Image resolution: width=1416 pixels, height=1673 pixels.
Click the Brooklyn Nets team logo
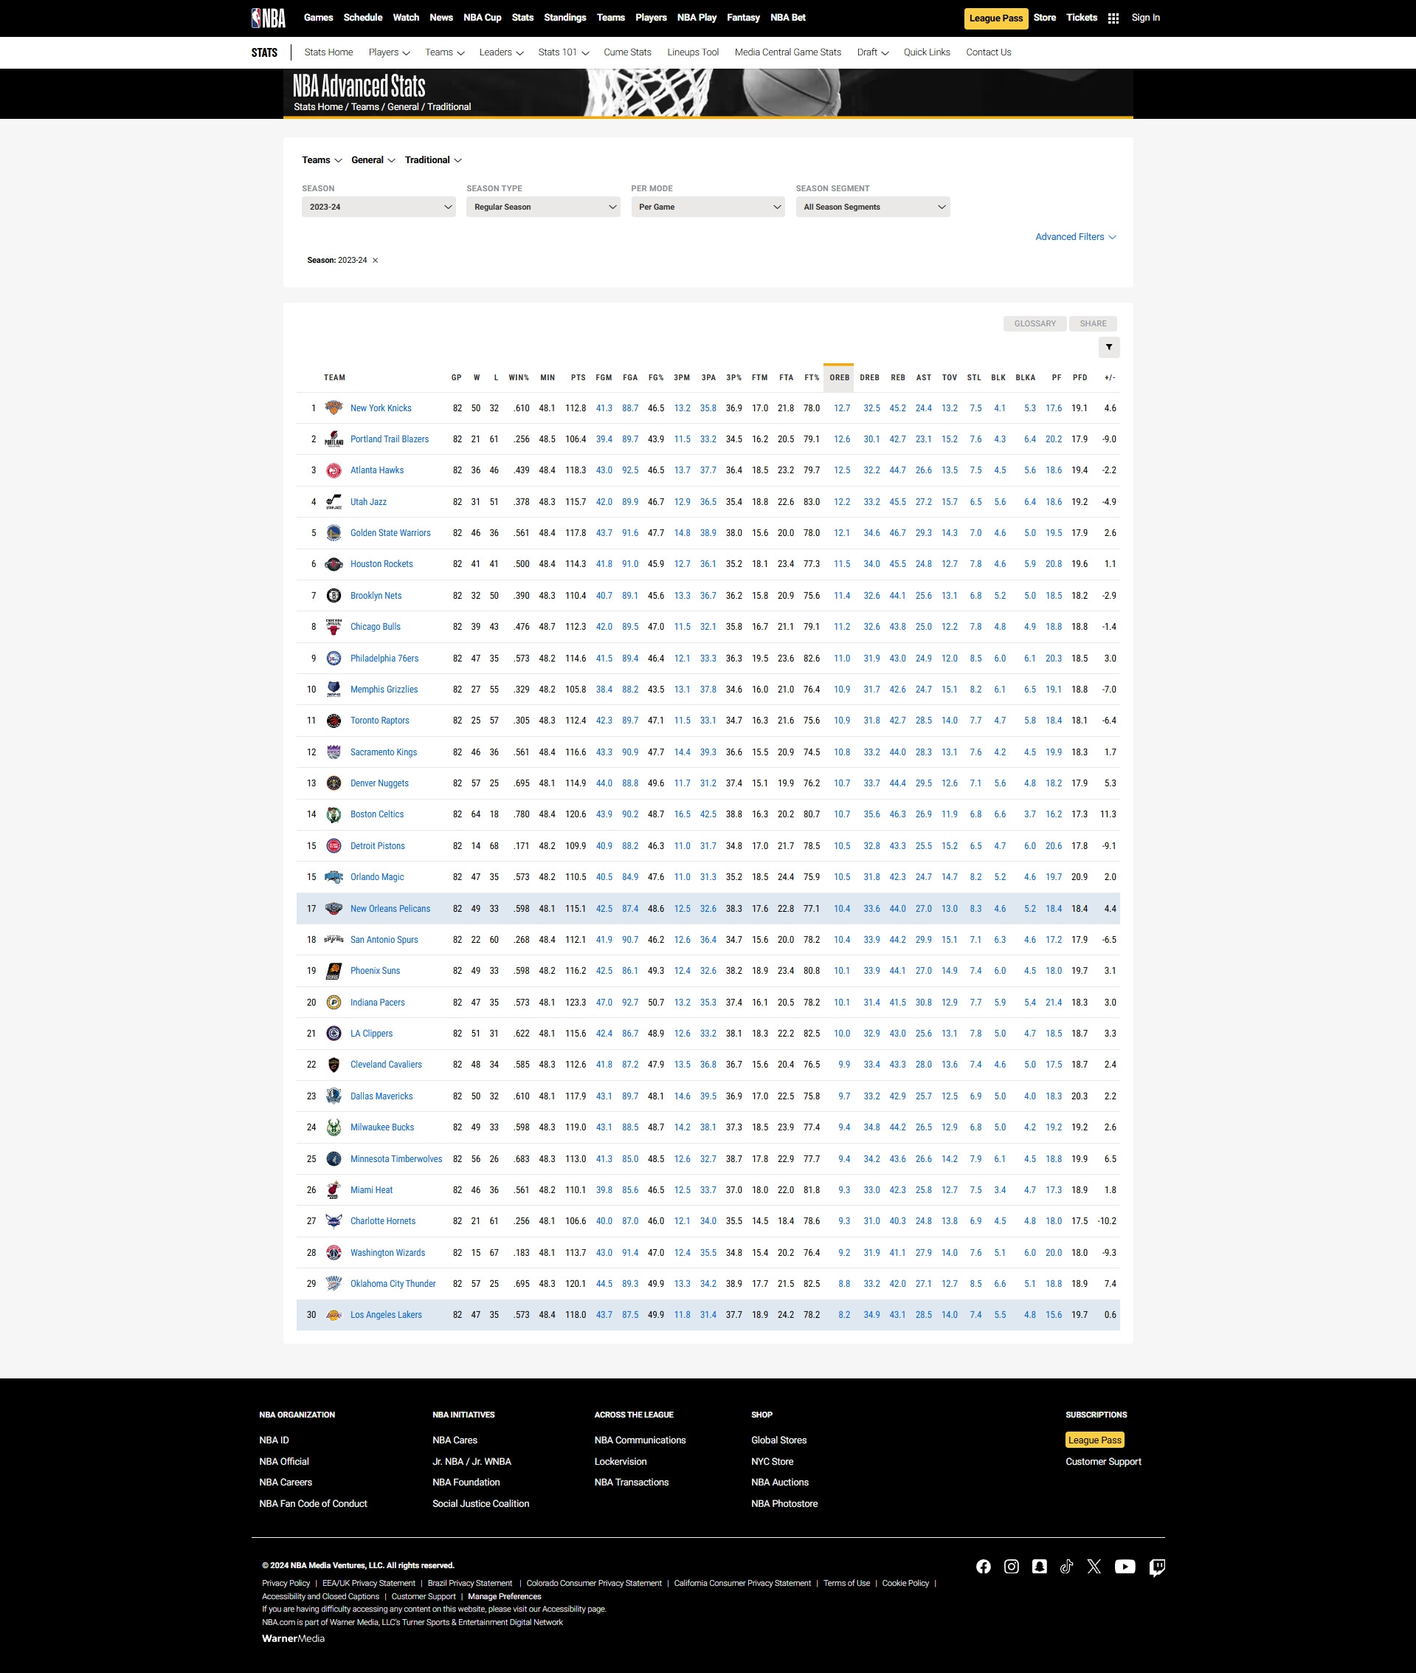point(334,596)
